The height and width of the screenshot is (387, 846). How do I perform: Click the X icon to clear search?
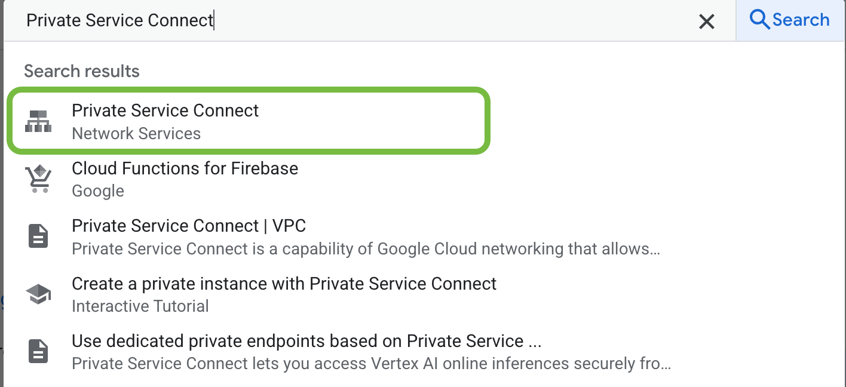coord(706,21)
